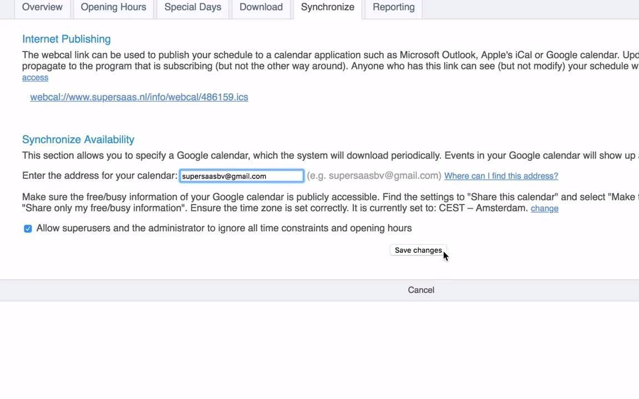Click 'Where can I find this address?'
This screenshot has width=639, height=399.
click(x=501, y=176)
